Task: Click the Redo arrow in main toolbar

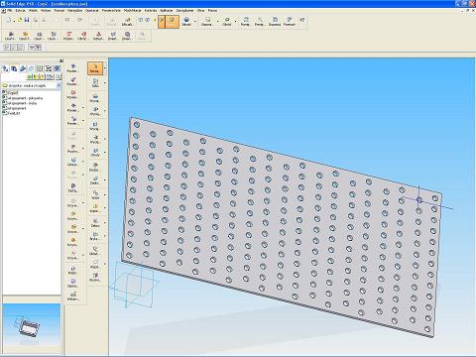Action: (x=79, y=20)
